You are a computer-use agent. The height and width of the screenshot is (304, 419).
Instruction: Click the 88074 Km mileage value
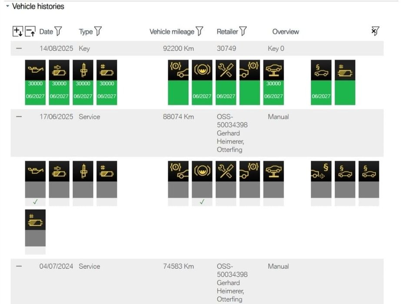(x=179, y=117)
